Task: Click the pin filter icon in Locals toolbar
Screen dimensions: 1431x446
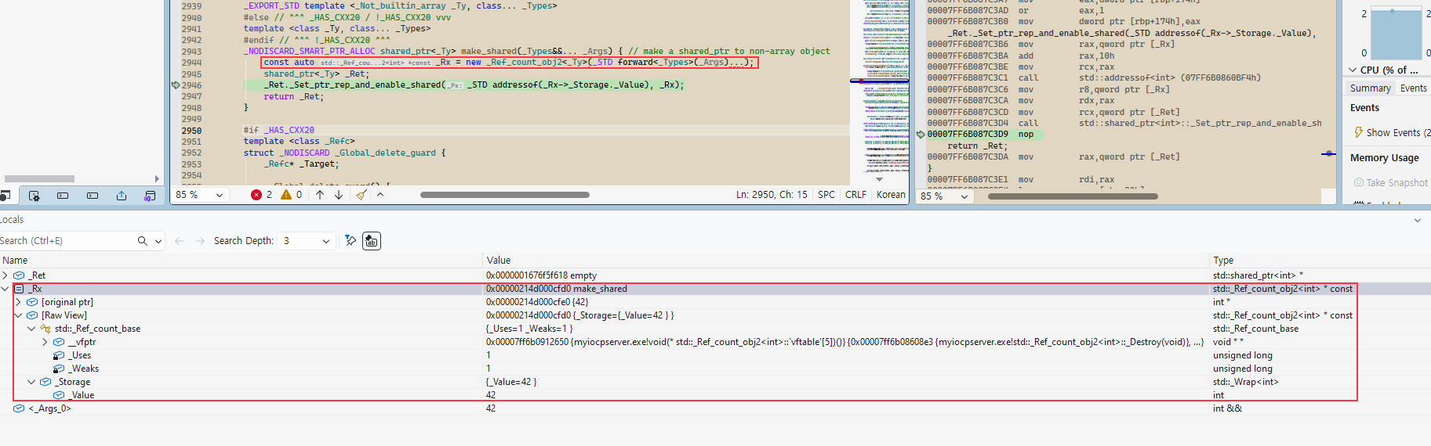Action: [350, 241]
